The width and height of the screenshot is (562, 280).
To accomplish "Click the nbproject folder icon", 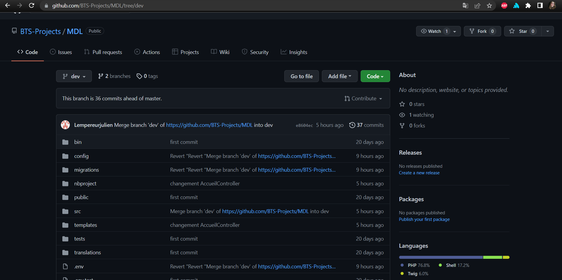I will 65,184.
